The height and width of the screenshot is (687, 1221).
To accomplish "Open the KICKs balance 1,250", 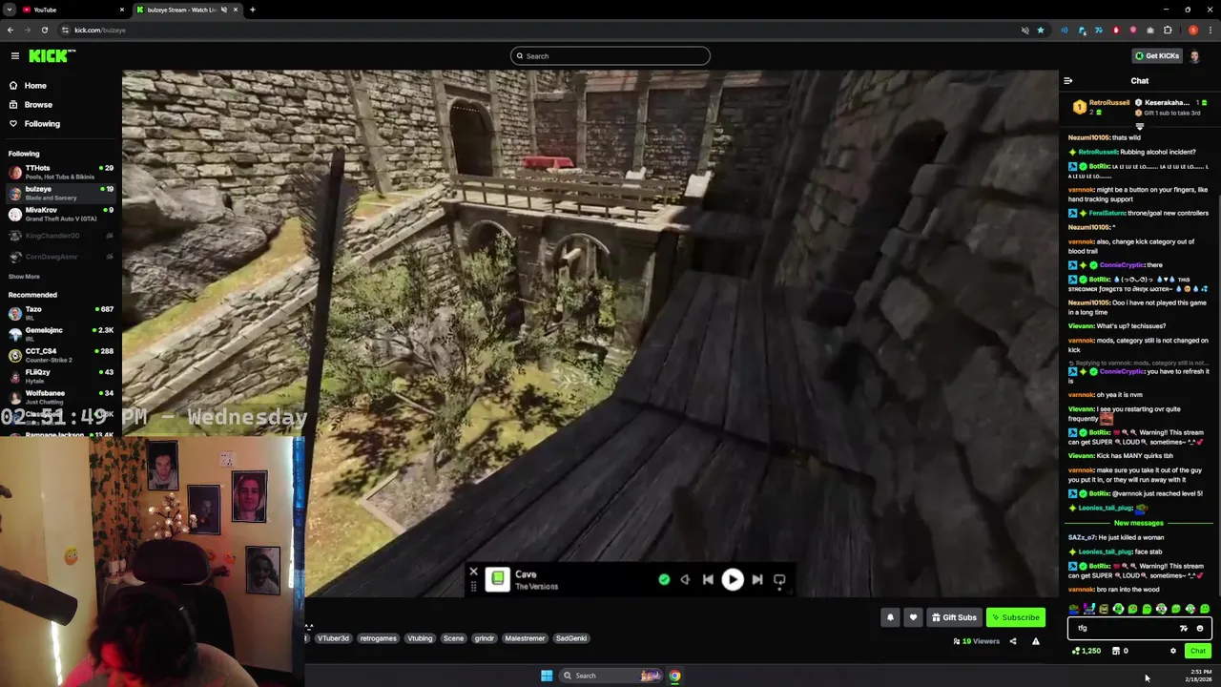I will tap(1086, 651).
